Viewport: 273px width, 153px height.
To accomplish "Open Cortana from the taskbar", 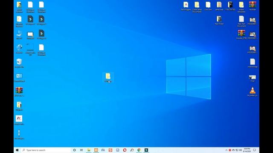I will pyautogui.click(x=74, y=150).
